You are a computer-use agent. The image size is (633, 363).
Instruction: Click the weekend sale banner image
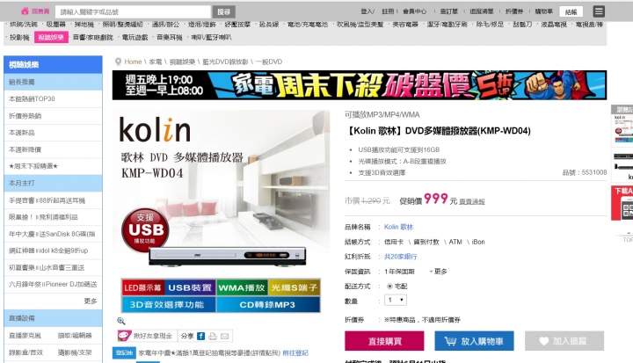360,85
